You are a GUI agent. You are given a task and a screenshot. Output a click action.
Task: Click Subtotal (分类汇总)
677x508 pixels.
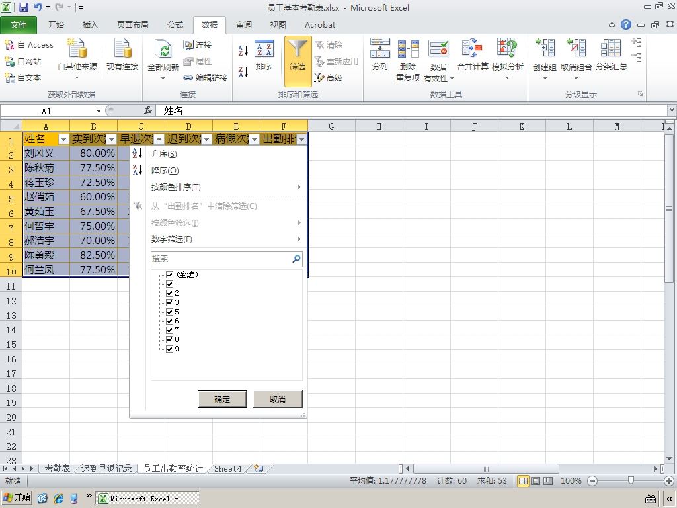612,54
